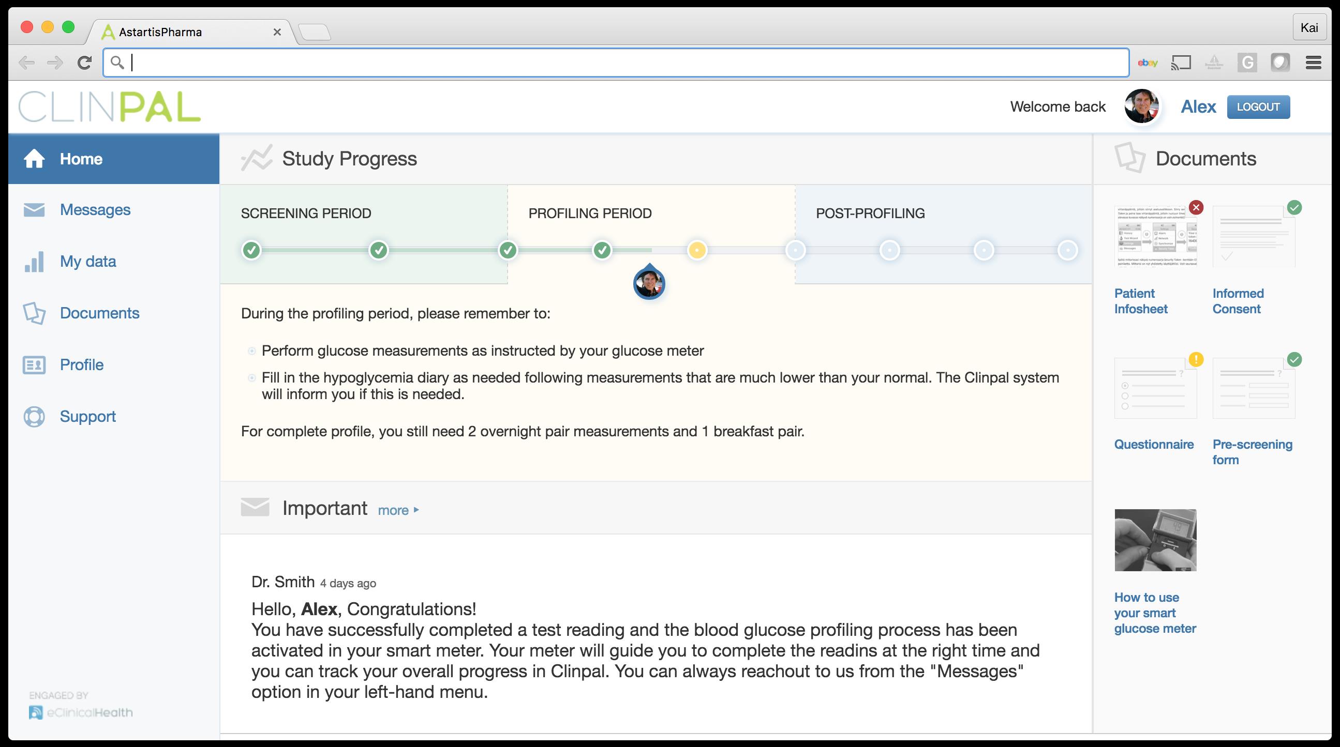
Task: Click the My data bar chart icon
Action: [x=34, y=262]
